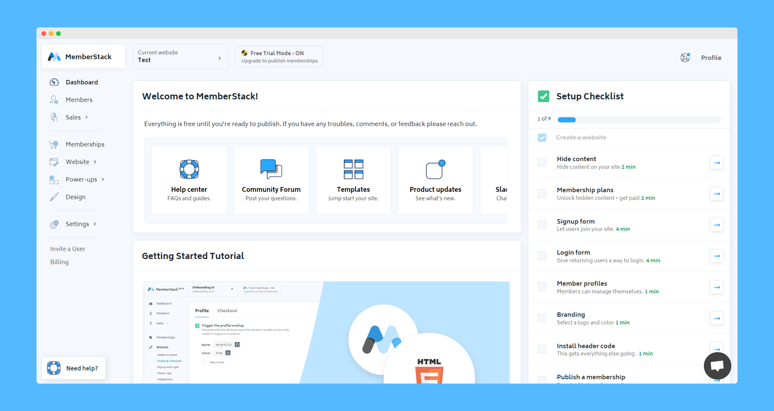Expand the Power-ups submenu chevron
The height and width of the screenshot is (411, 774).
[x=103, y=180]
